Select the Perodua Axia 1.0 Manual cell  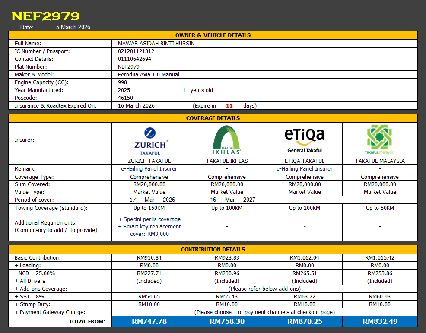148,75
